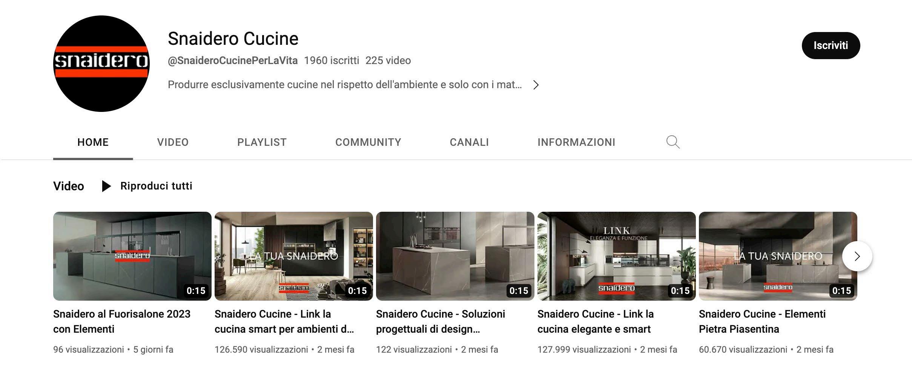Open the VIDEO tab
The image size is (912, 373).
173,142
